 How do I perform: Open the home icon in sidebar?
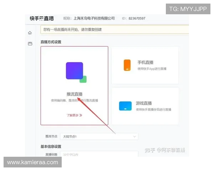coord(30,33)
